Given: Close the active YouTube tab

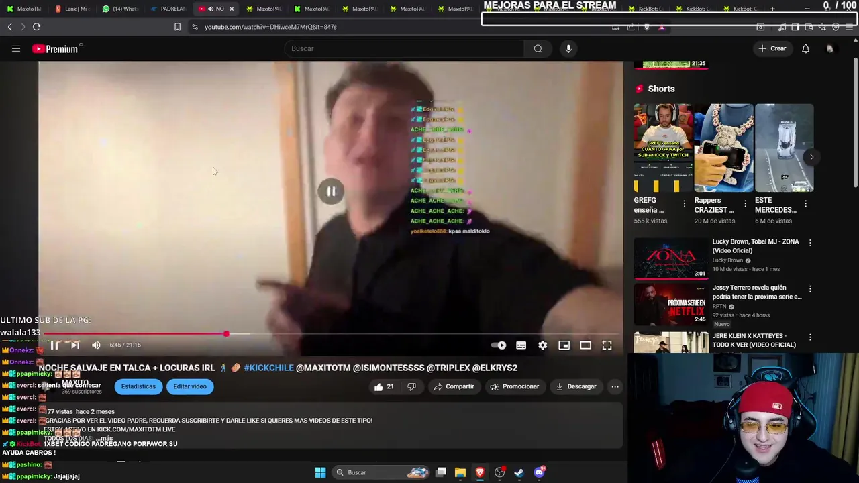Looking at the screenshot, I should coord(232,9).
